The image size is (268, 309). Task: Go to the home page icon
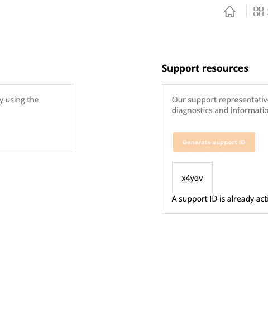229,12
